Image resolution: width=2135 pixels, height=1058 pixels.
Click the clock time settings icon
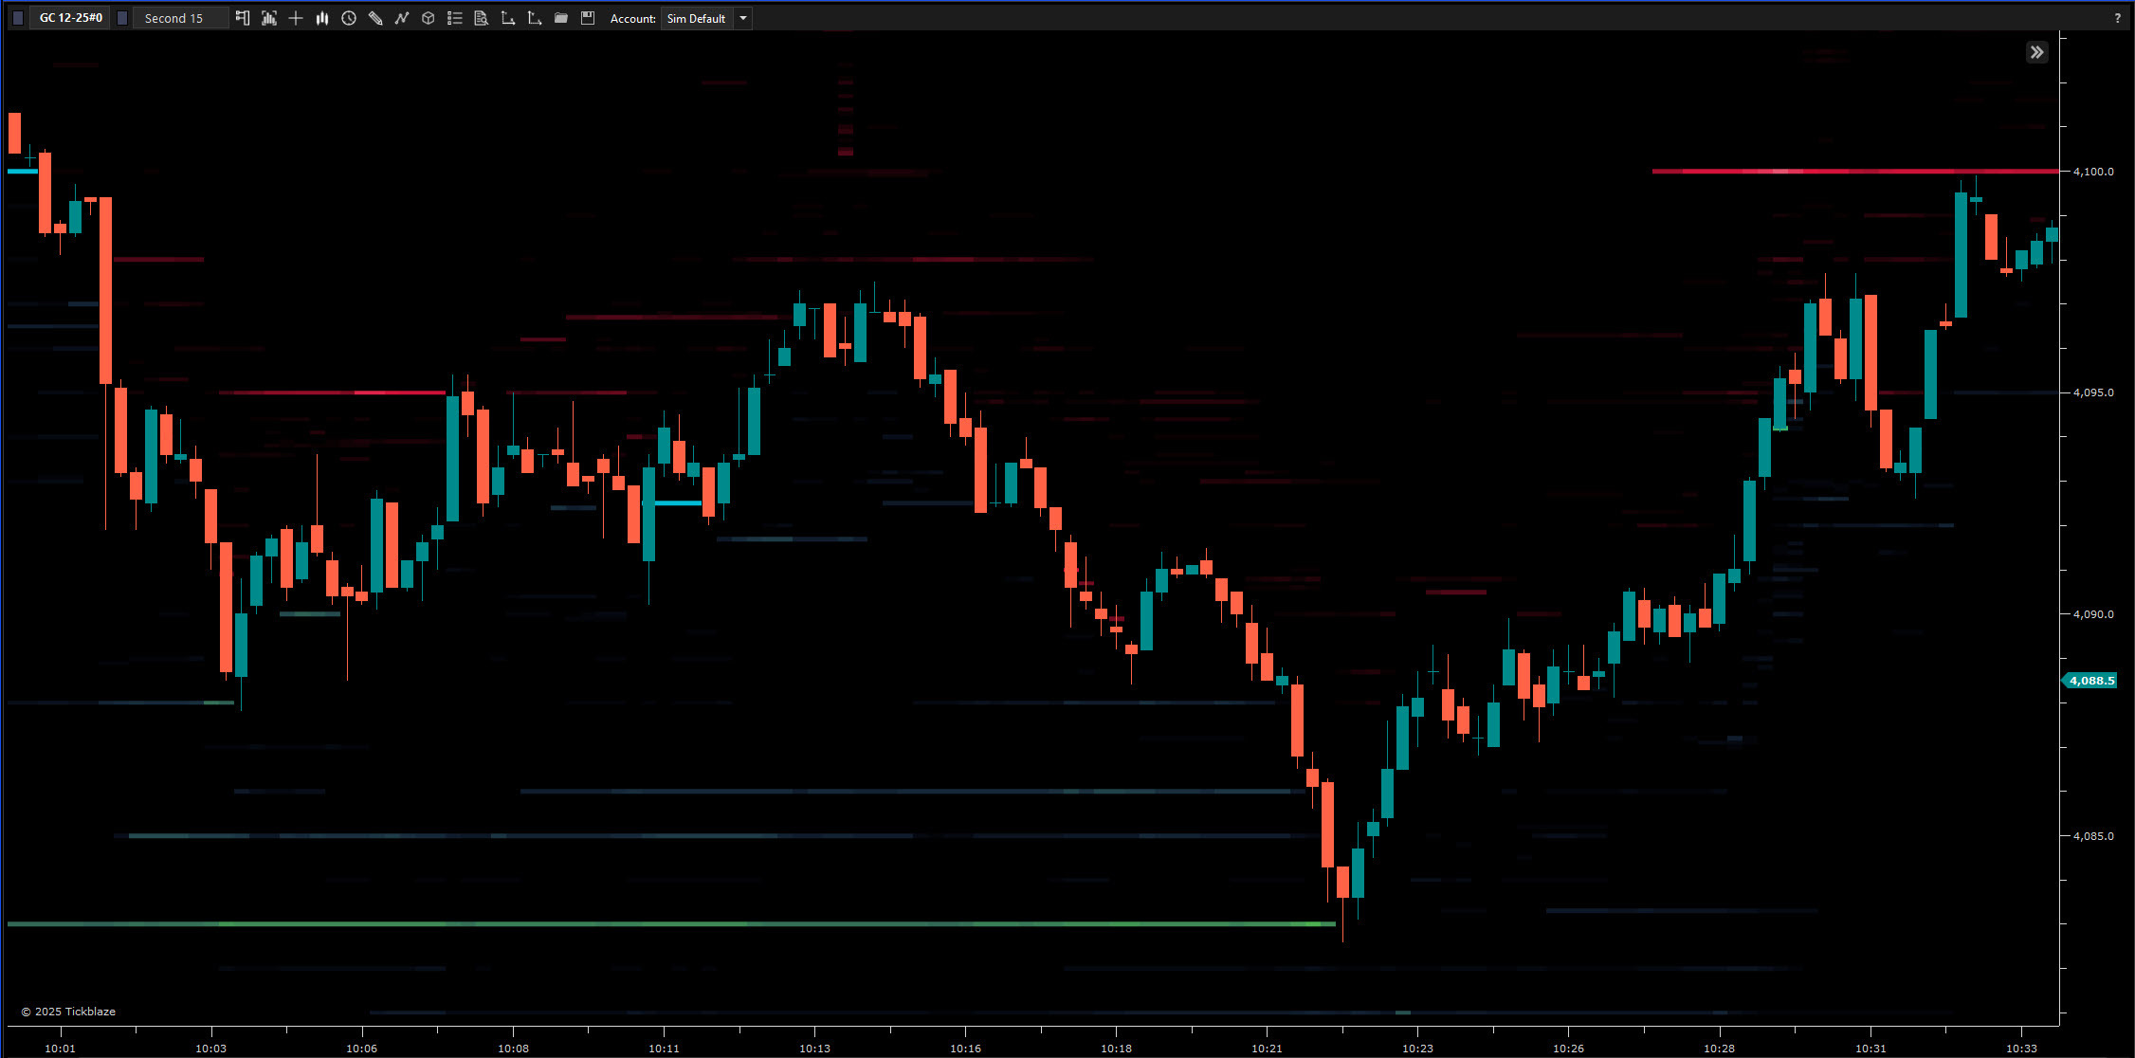tap(349, 18)
